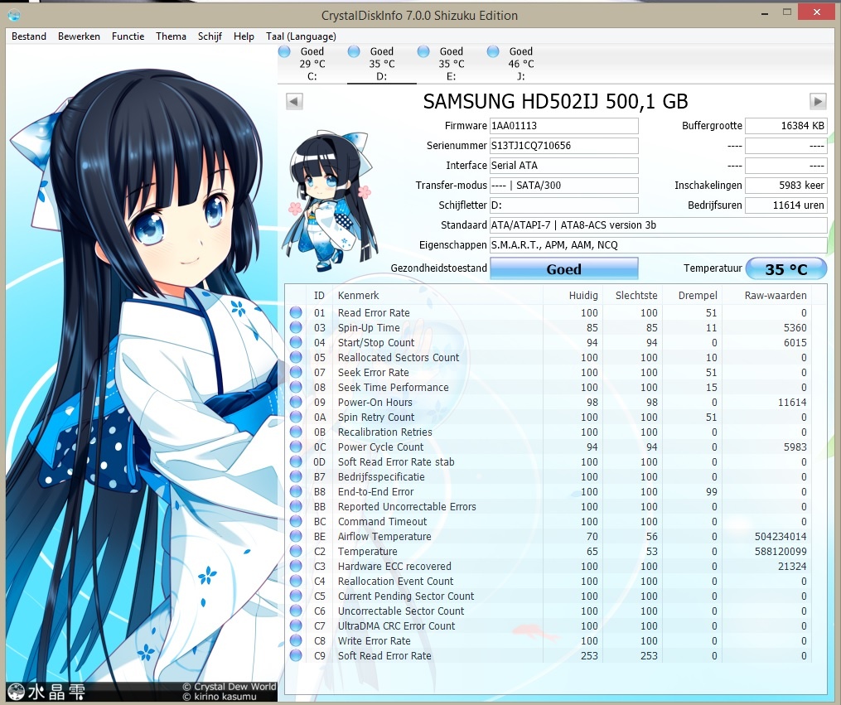Select the C: drive tab at 29 °C
841x705 pixels.
click(312, 64)
